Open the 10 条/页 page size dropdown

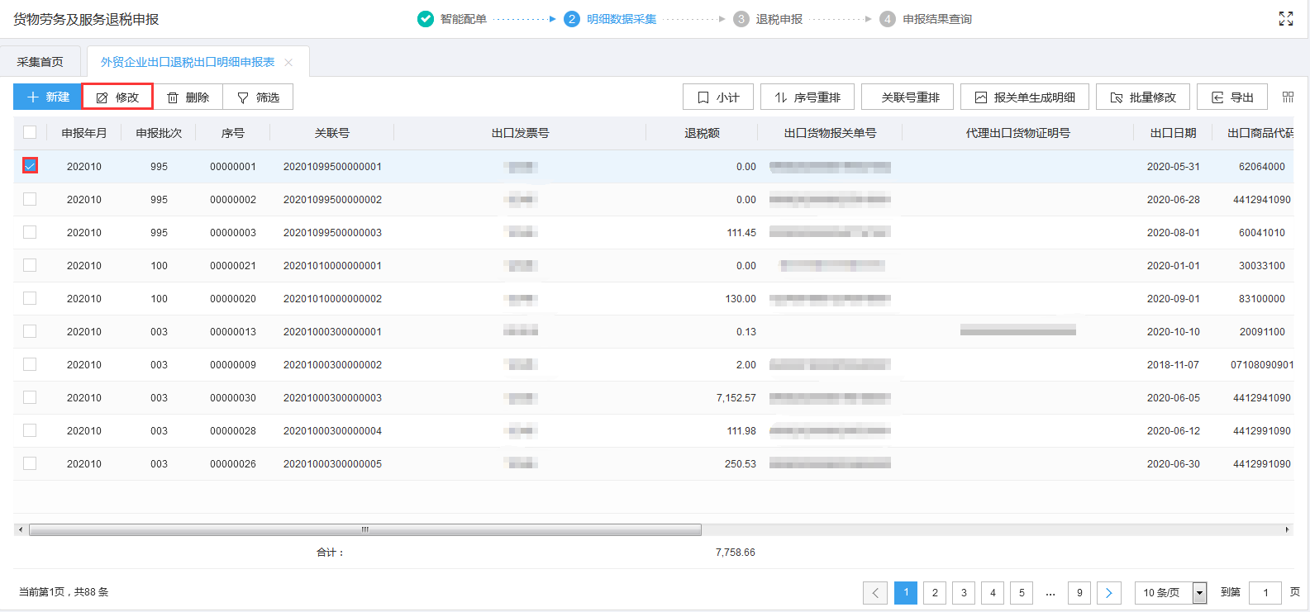1170,592
